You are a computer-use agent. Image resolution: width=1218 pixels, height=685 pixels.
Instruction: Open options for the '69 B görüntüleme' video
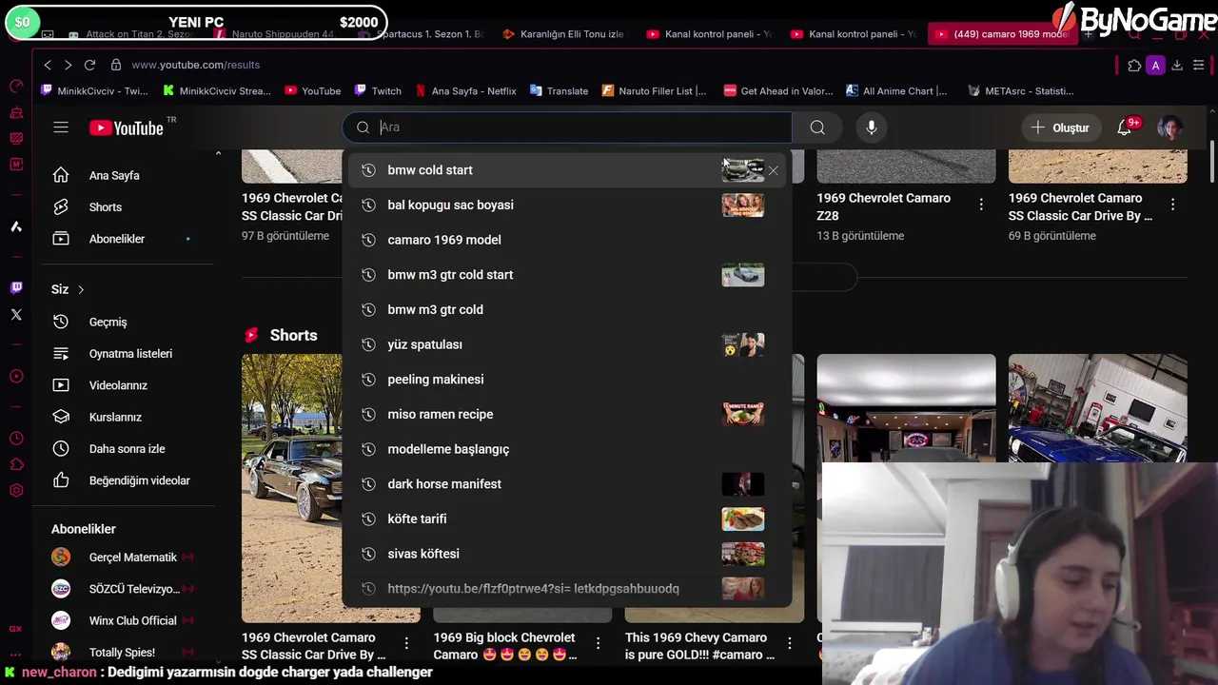pos(1172,205)
